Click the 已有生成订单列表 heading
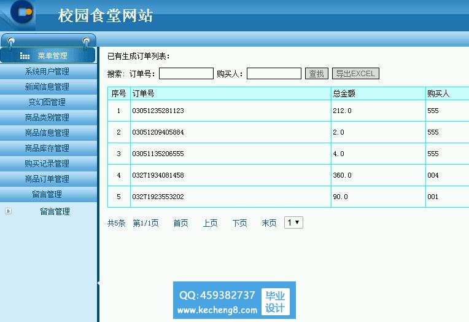The image size is (469, 322). tap(139, 57)
